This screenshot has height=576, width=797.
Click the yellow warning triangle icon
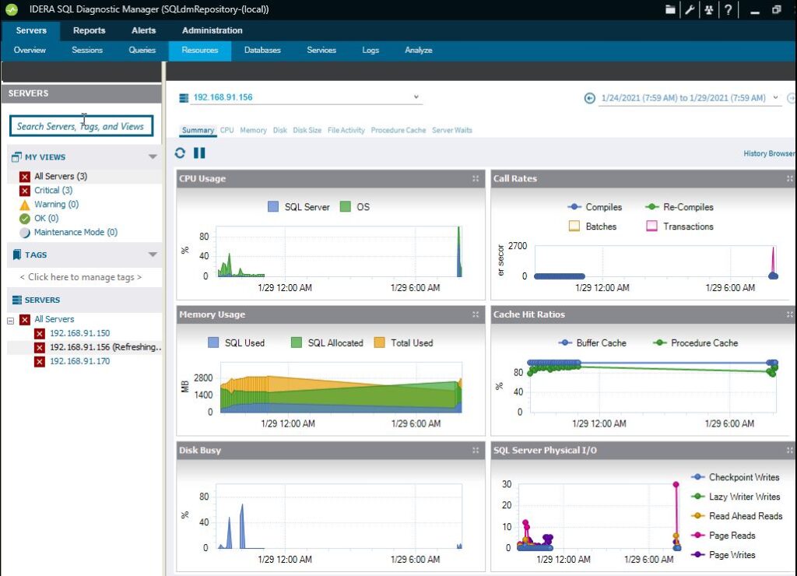(25, 205)
